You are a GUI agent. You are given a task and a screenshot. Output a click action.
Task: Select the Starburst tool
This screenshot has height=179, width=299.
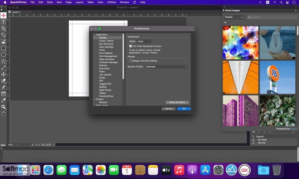tap(3, 61)
